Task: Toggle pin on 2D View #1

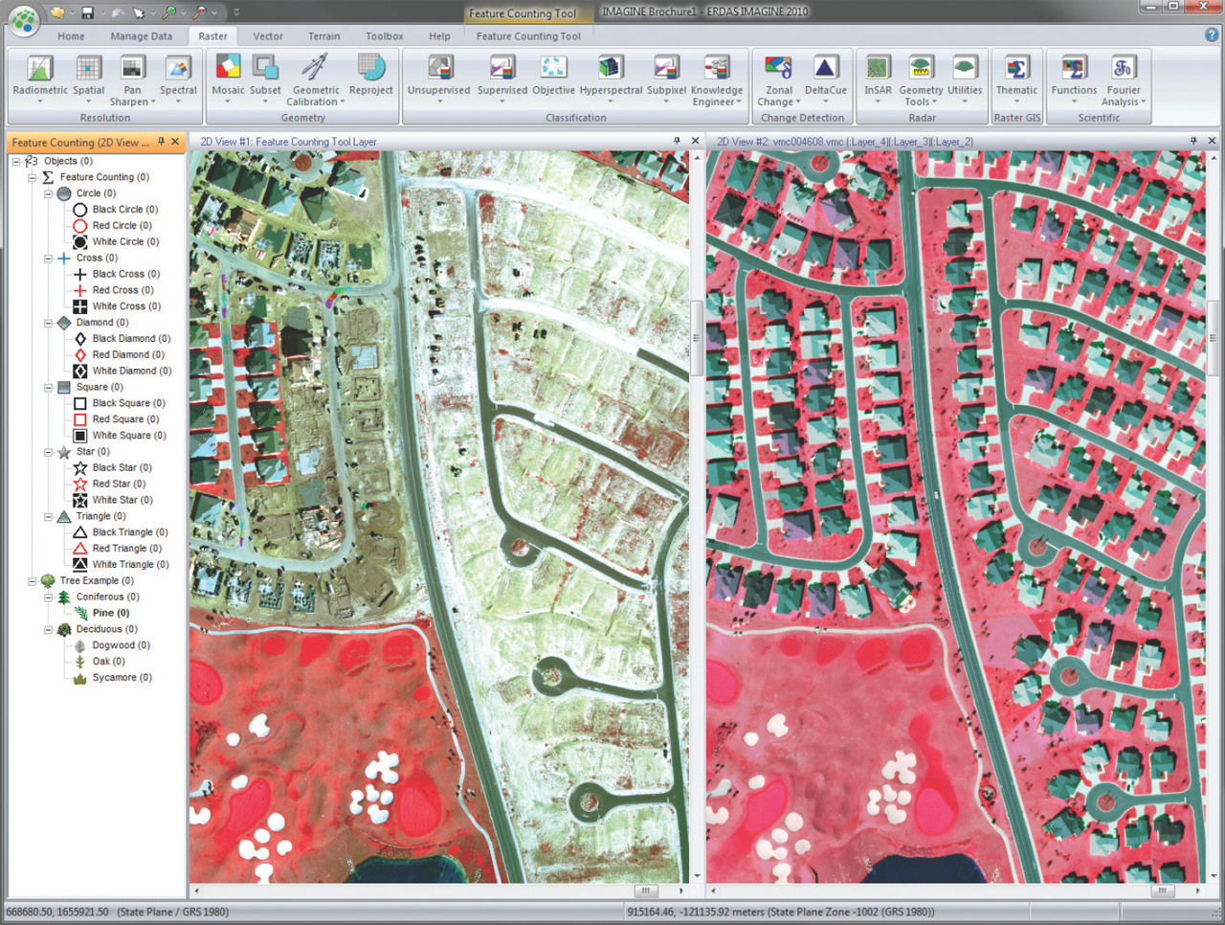Action: click(x=678, y=141)
